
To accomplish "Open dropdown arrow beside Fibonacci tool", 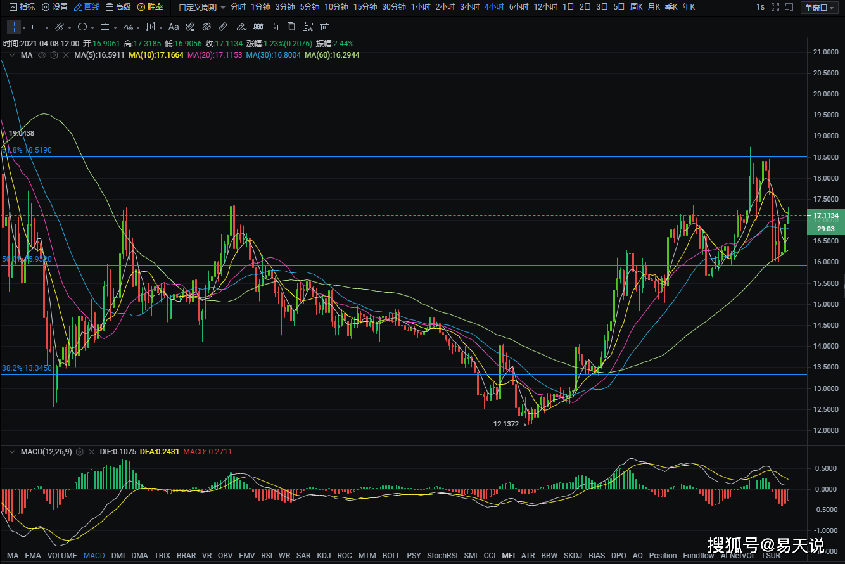I will (138, 28).
